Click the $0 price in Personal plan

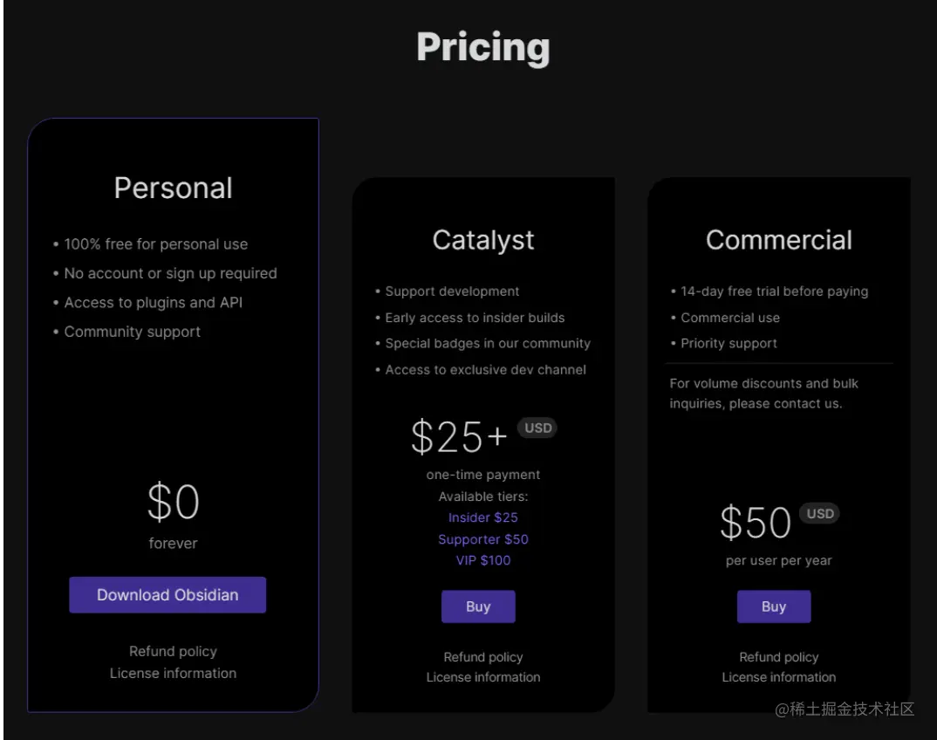point(173,502)
